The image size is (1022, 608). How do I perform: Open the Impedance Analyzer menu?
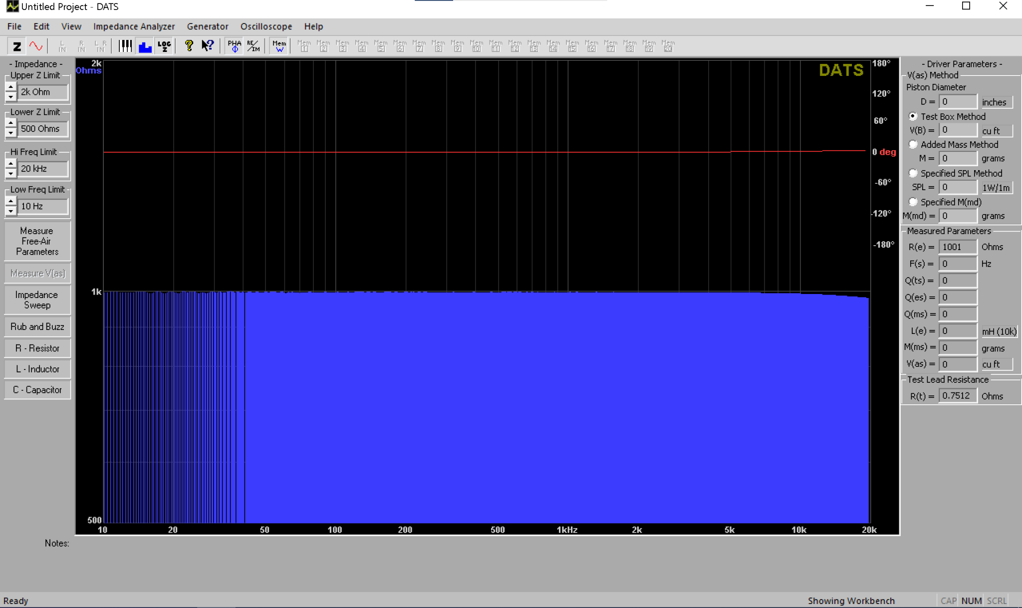click(134, 26)
